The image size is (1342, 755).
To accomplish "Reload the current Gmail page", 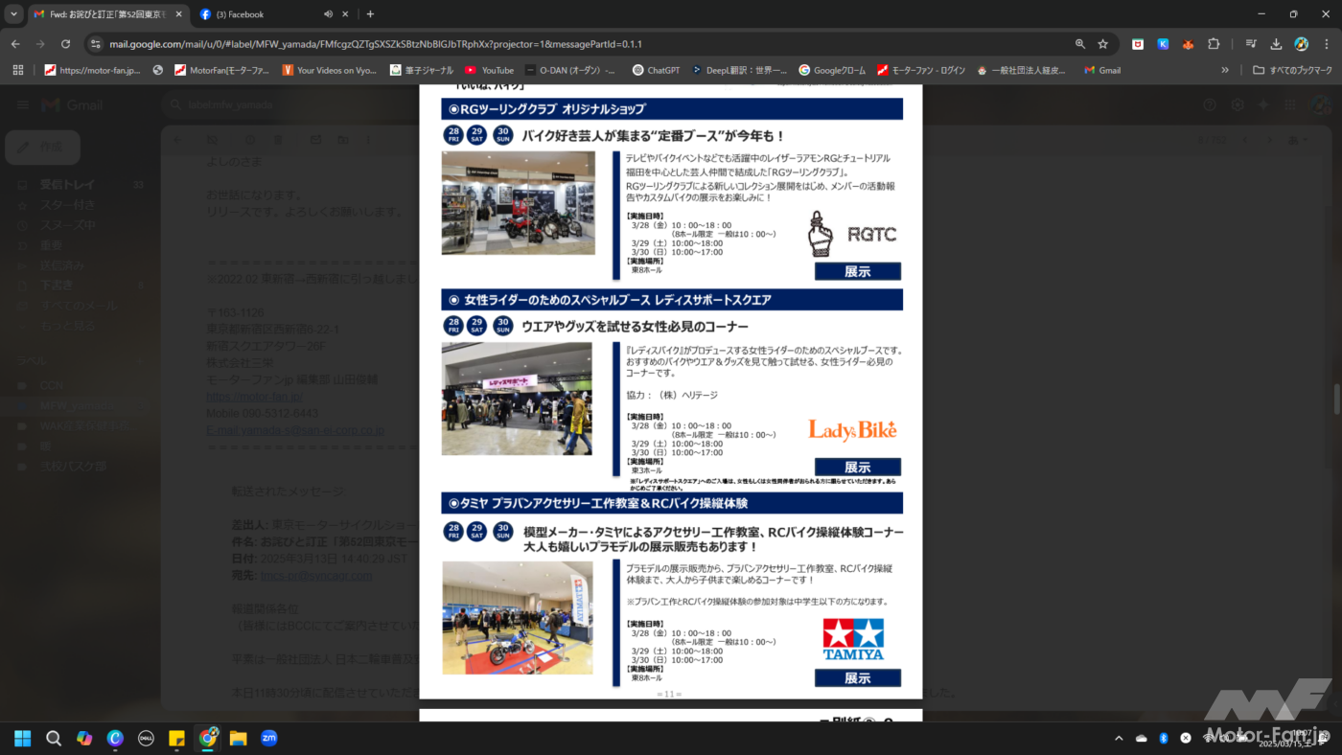I will click(65, 44).
